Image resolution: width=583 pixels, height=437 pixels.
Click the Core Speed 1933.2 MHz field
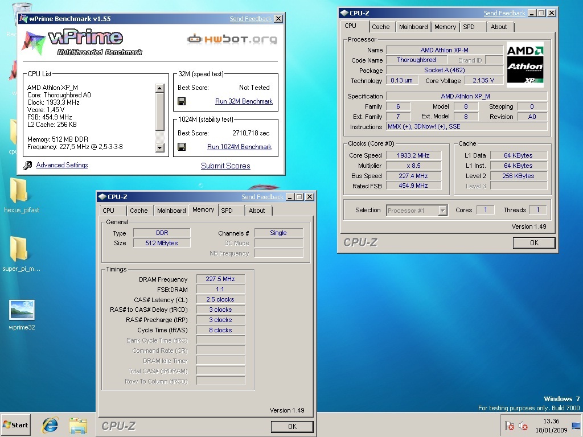click(413, 155)
